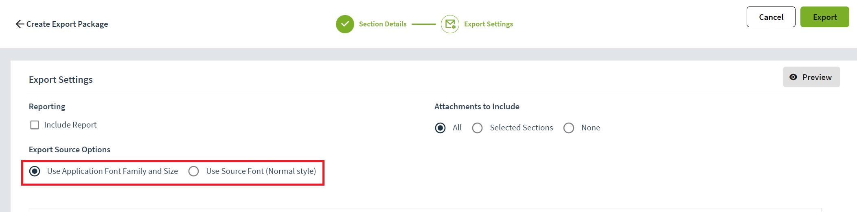Cancel the export package creation
This screenshot has width=857, height=212.
coord(771,17)
